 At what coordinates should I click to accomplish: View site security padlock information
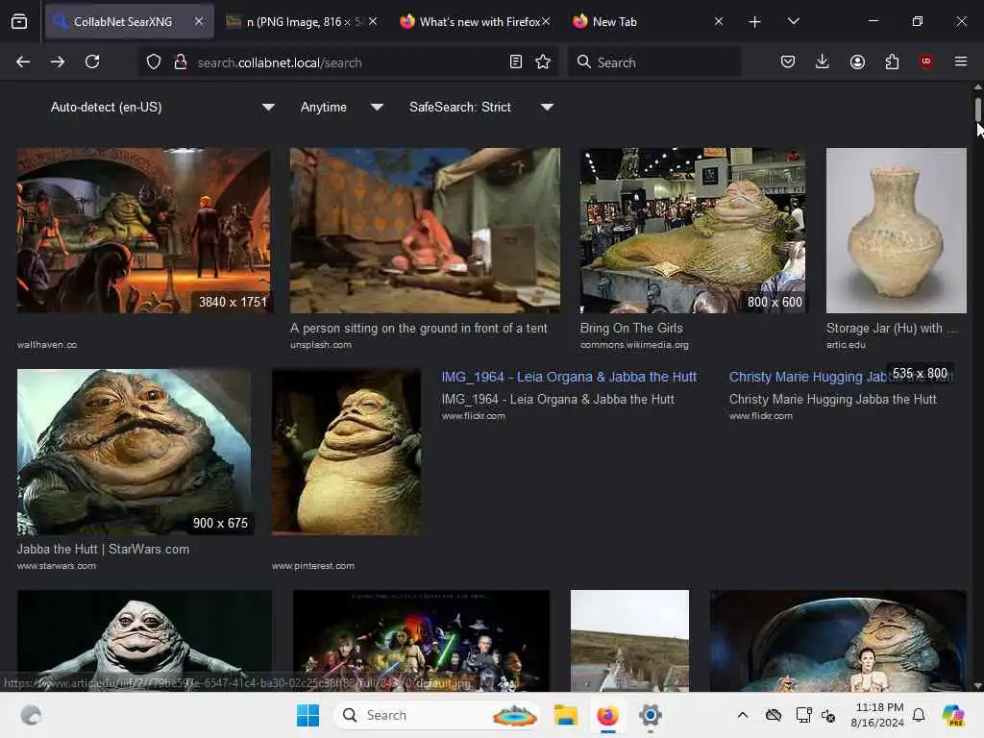coord(181,61)
